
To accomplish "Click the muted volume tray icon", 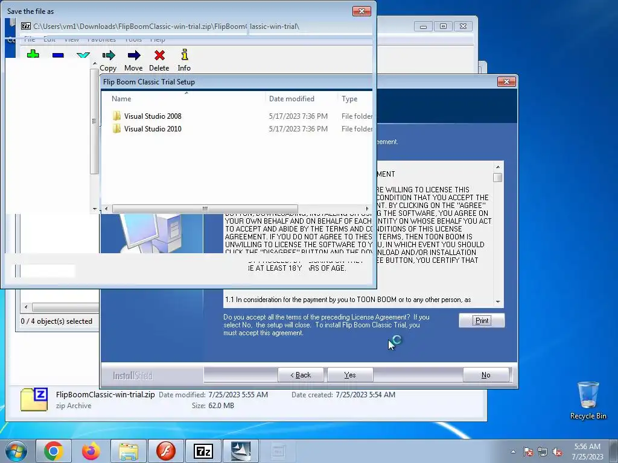I will pyautogui.click(x=557, y=452).
